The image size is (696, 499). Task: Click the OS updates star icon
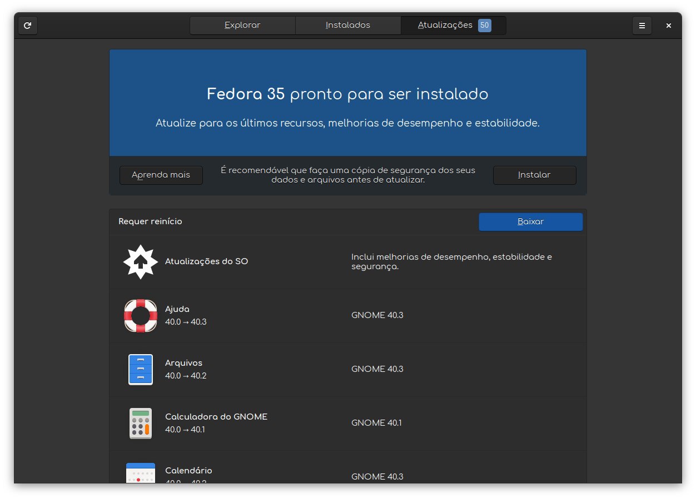(x=141, y=262)
